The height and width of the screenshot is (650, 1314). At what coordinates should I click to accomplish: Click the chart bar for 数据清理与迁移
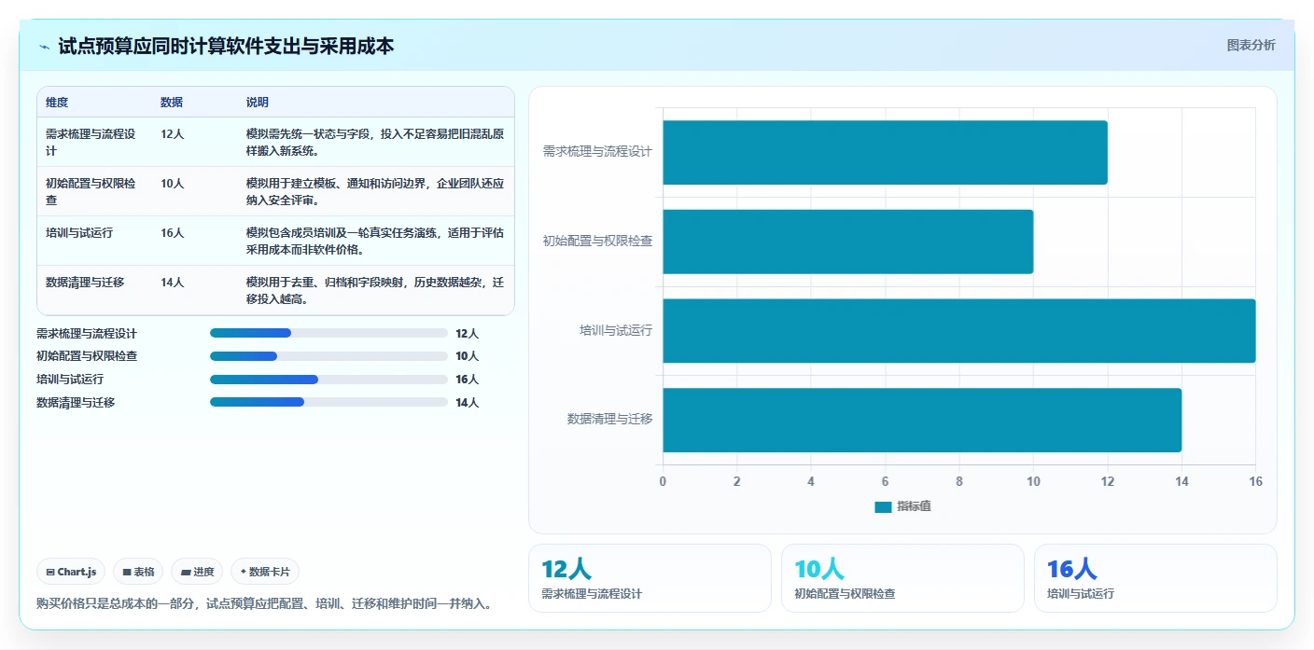click(x=922, y=421)
